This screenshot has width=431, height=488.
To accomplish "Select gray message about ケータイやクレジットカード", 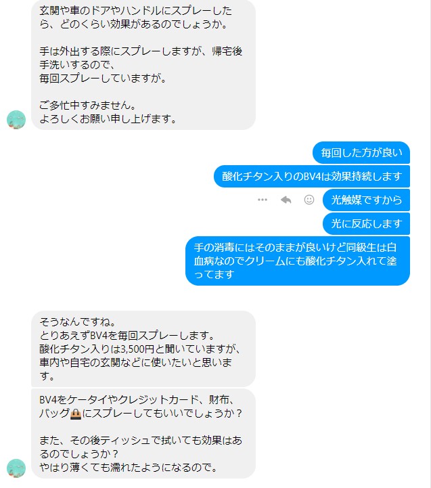I will [143, 434].
